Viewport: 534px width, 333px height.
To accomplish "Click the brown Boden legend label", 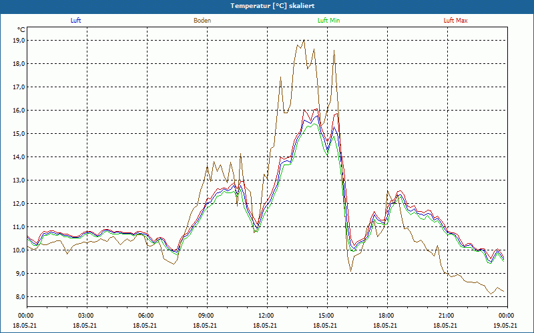I will pyautogui.click(x=202, y=21).
